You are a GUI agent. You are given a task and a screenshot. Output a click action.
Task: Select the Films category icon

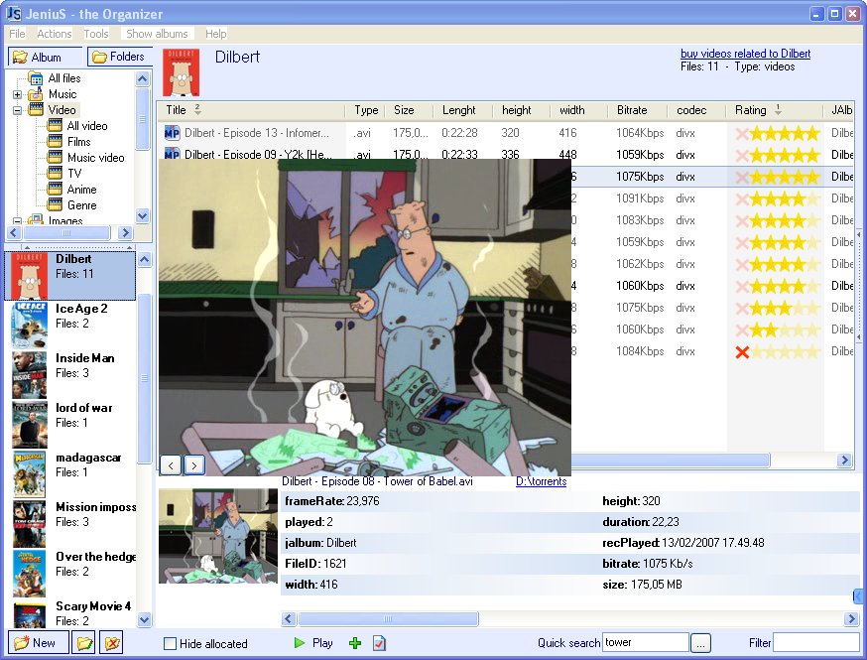pyautogui.click(x=55, y=142)
